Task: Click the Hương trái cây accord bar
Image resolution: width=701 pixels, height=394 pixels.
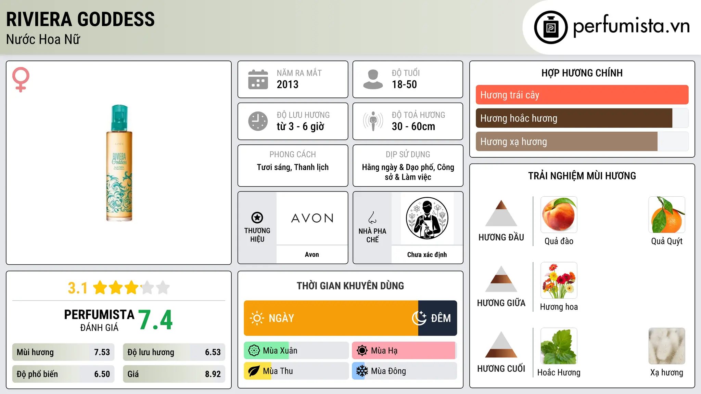Action: pos(582,95)
